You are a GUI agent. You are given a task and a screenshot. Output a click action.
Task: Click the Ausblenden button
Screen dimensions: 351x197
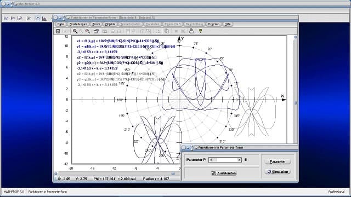[x=224, y=173]
